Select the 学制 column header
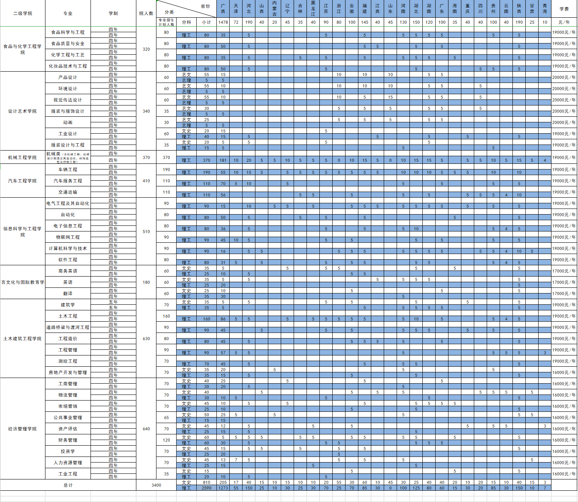This screenshot has height=502, width=578. point(113,13)
